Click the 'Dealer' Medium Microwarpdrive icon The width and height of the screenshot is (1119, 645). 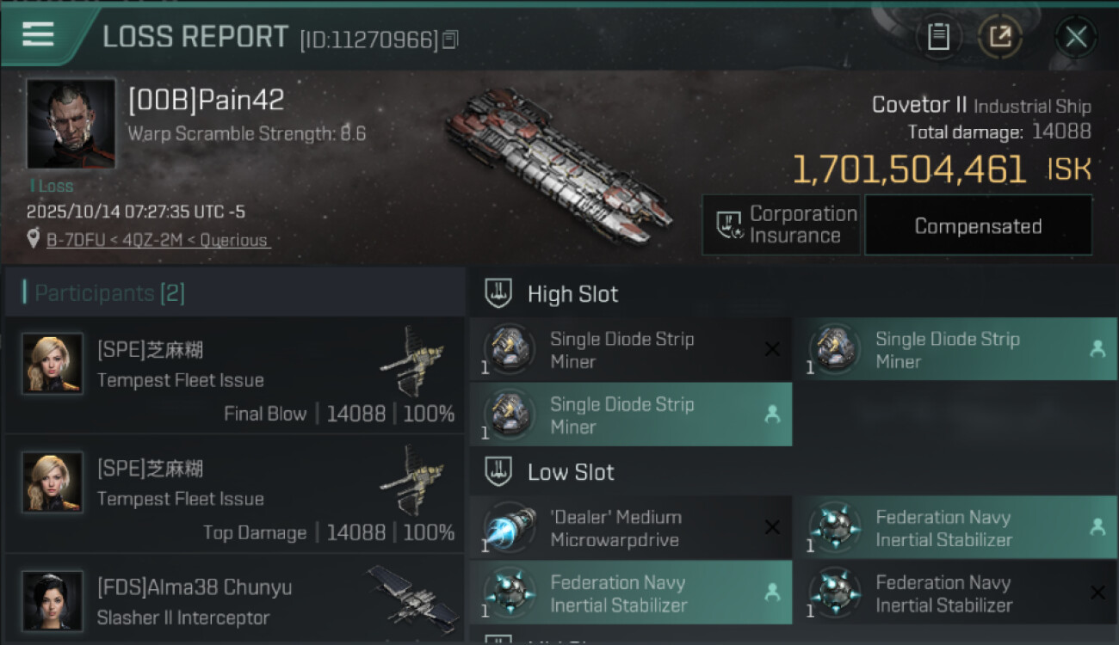pos(510,528)
